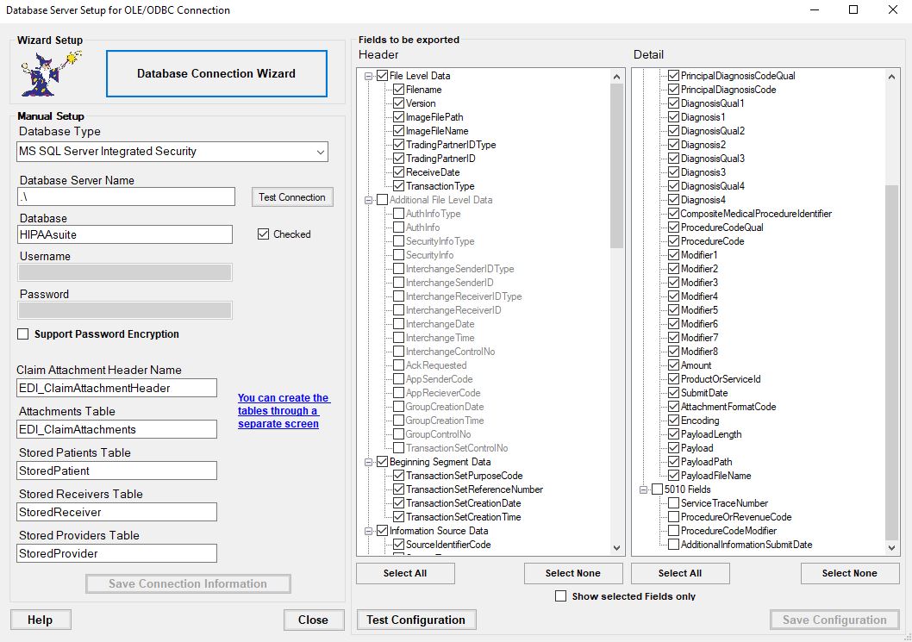Click the Test Connection button

point(292,197)
